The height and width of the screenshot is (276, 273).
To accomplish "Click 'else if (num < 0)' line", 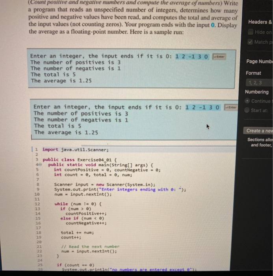I will tap(82, 218).
